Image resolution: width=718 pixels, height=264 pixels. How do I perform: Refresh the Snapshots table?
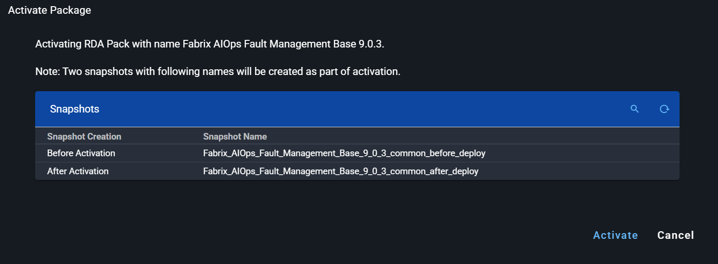pos(664,109)
